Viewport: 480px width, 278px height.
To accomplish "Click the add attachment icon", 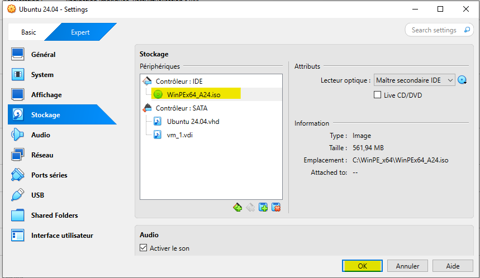I will (263, 208).
